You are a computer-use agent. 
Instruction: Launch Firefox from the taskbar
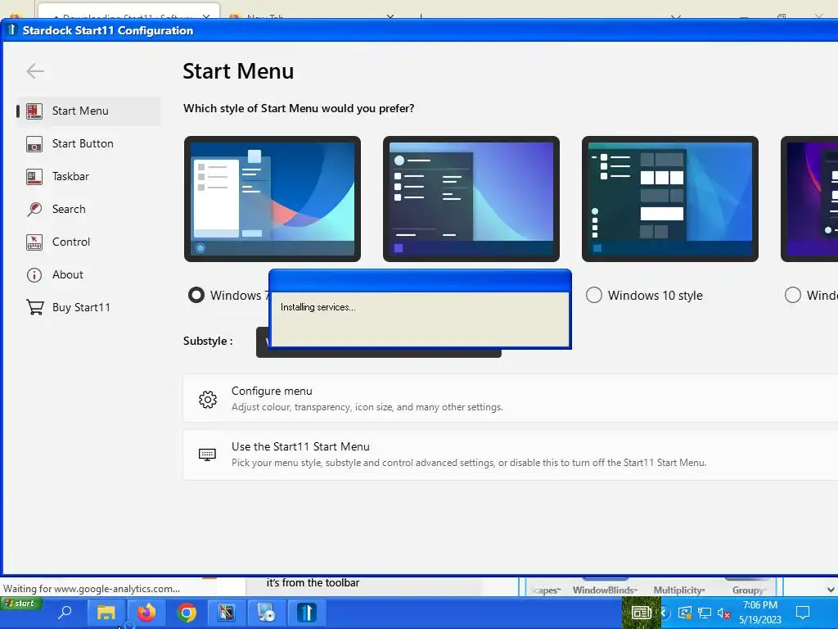point(146,613)
